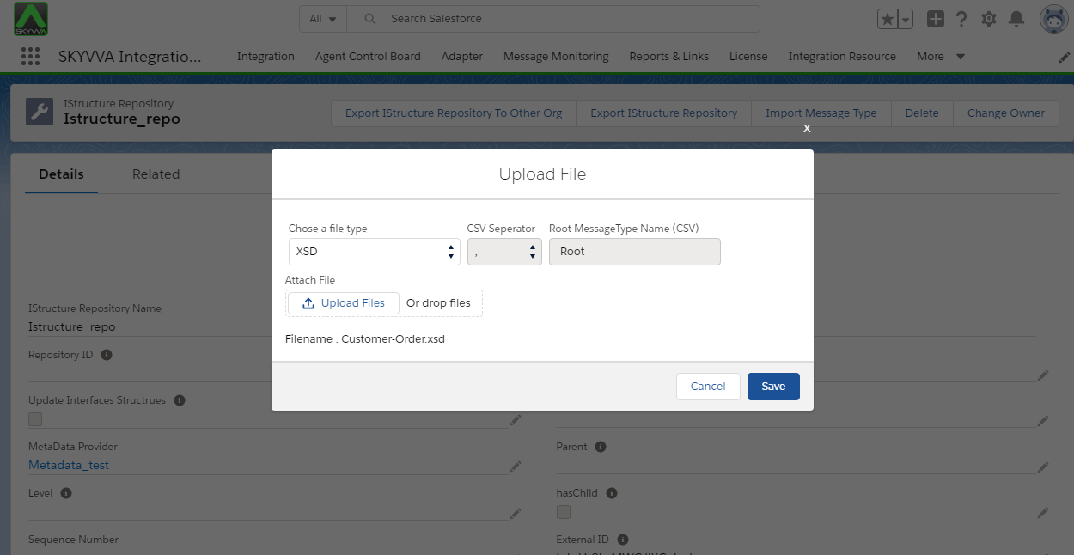
Task: Click the 'Or drop files' text
Action: tap(438, 303)
